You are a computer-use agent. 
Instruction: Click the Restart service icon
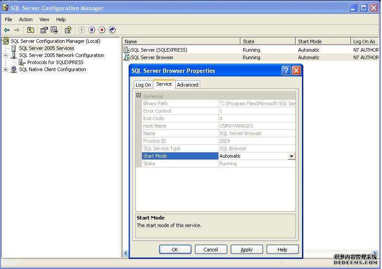tap(113, 30)
